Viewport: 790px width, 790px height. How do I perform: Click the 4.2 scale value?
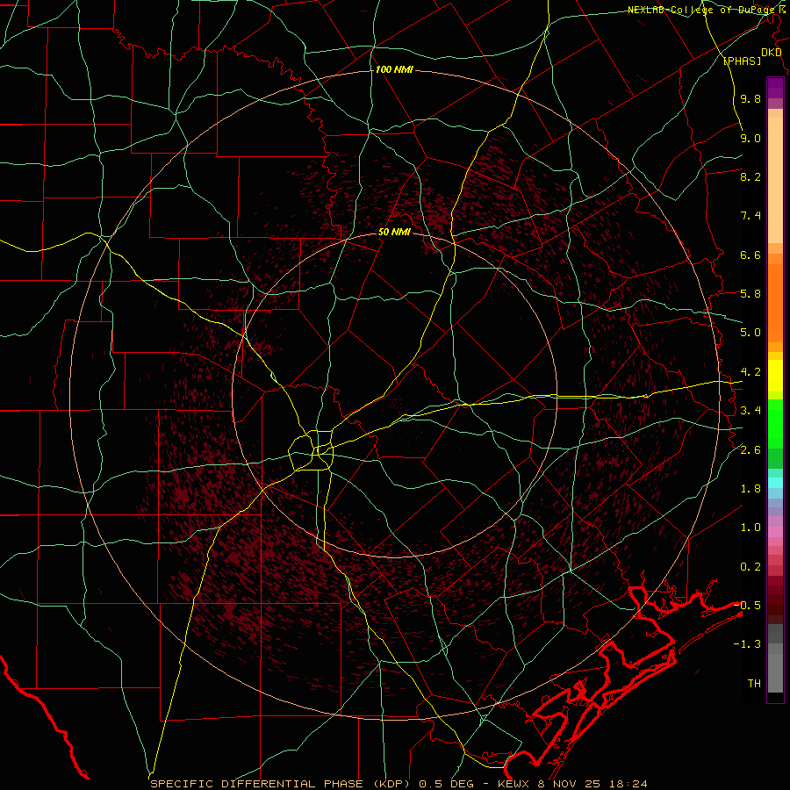750,372
